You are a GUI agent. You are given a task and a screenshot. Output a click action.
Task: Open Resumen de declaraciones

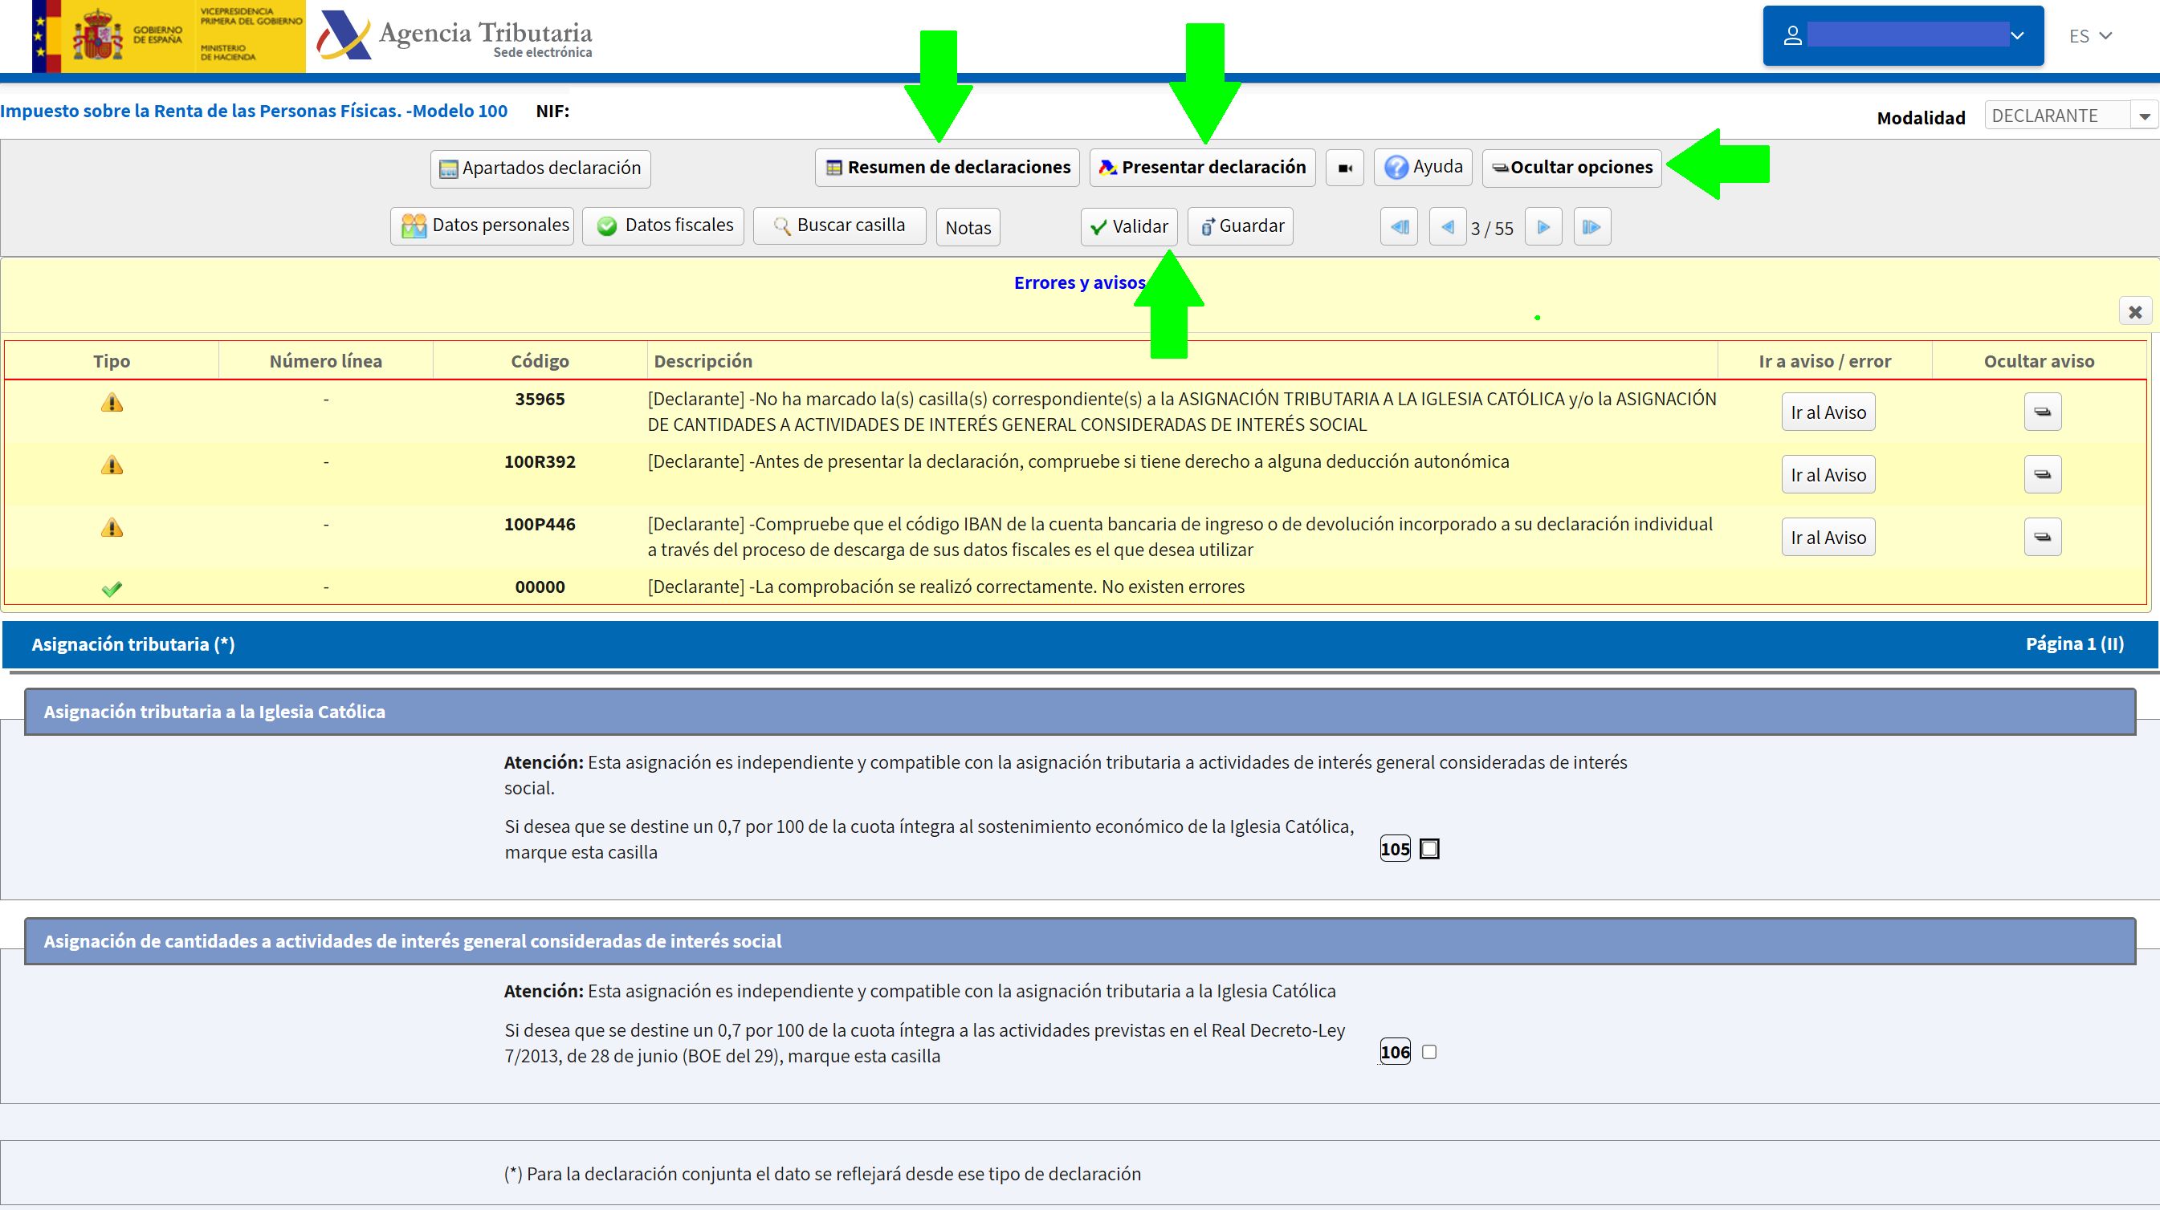point(946,167)
